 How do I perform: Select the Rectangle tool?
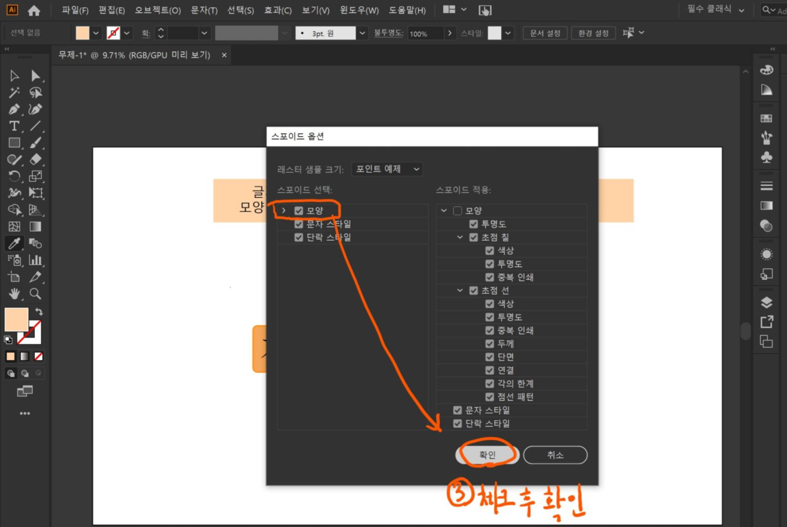tap(14, 143)
